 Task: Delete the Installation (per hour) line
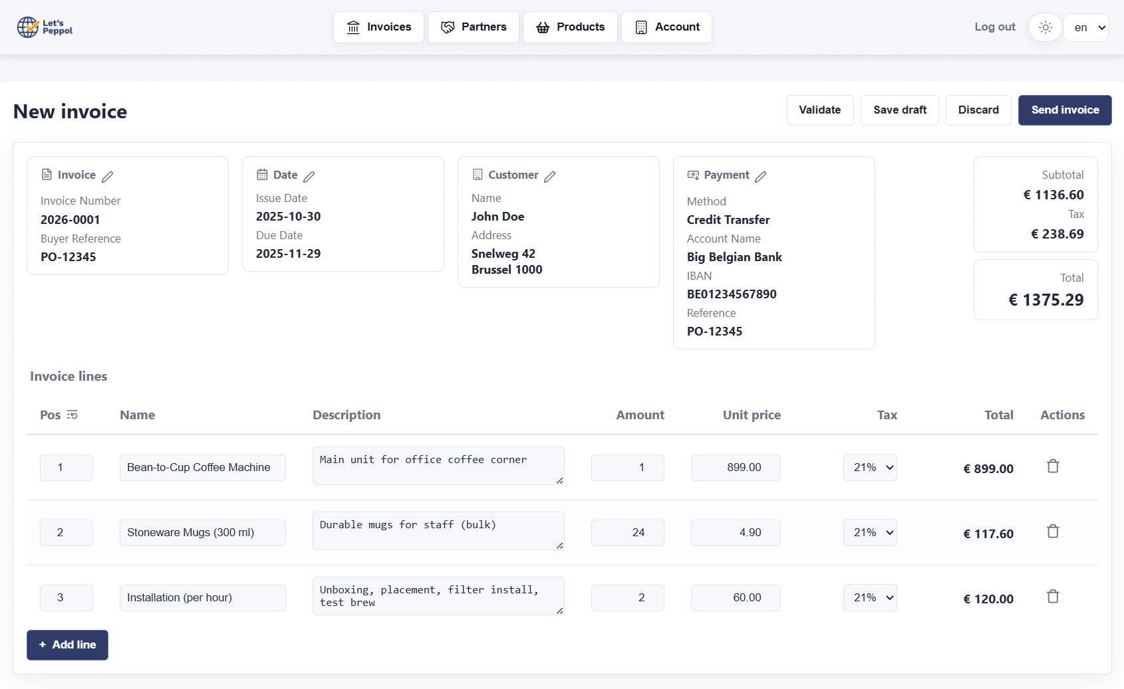1053,597
